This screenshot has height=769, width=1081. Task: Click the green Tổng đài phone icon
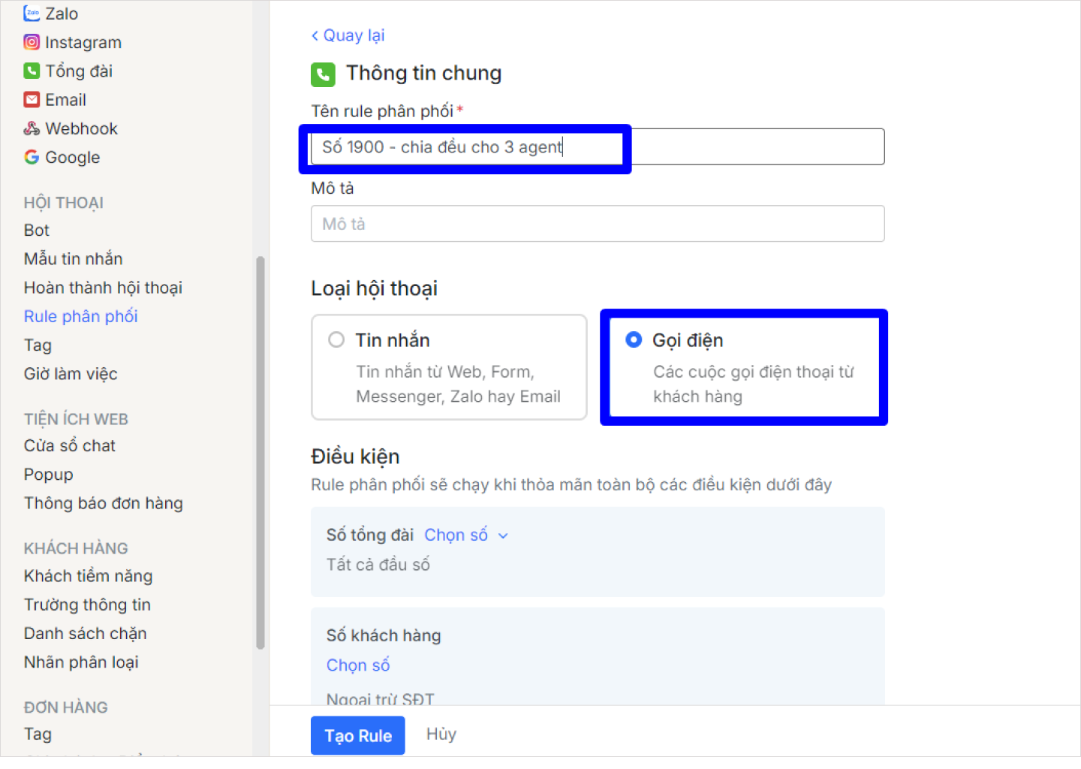click(32, 71)
